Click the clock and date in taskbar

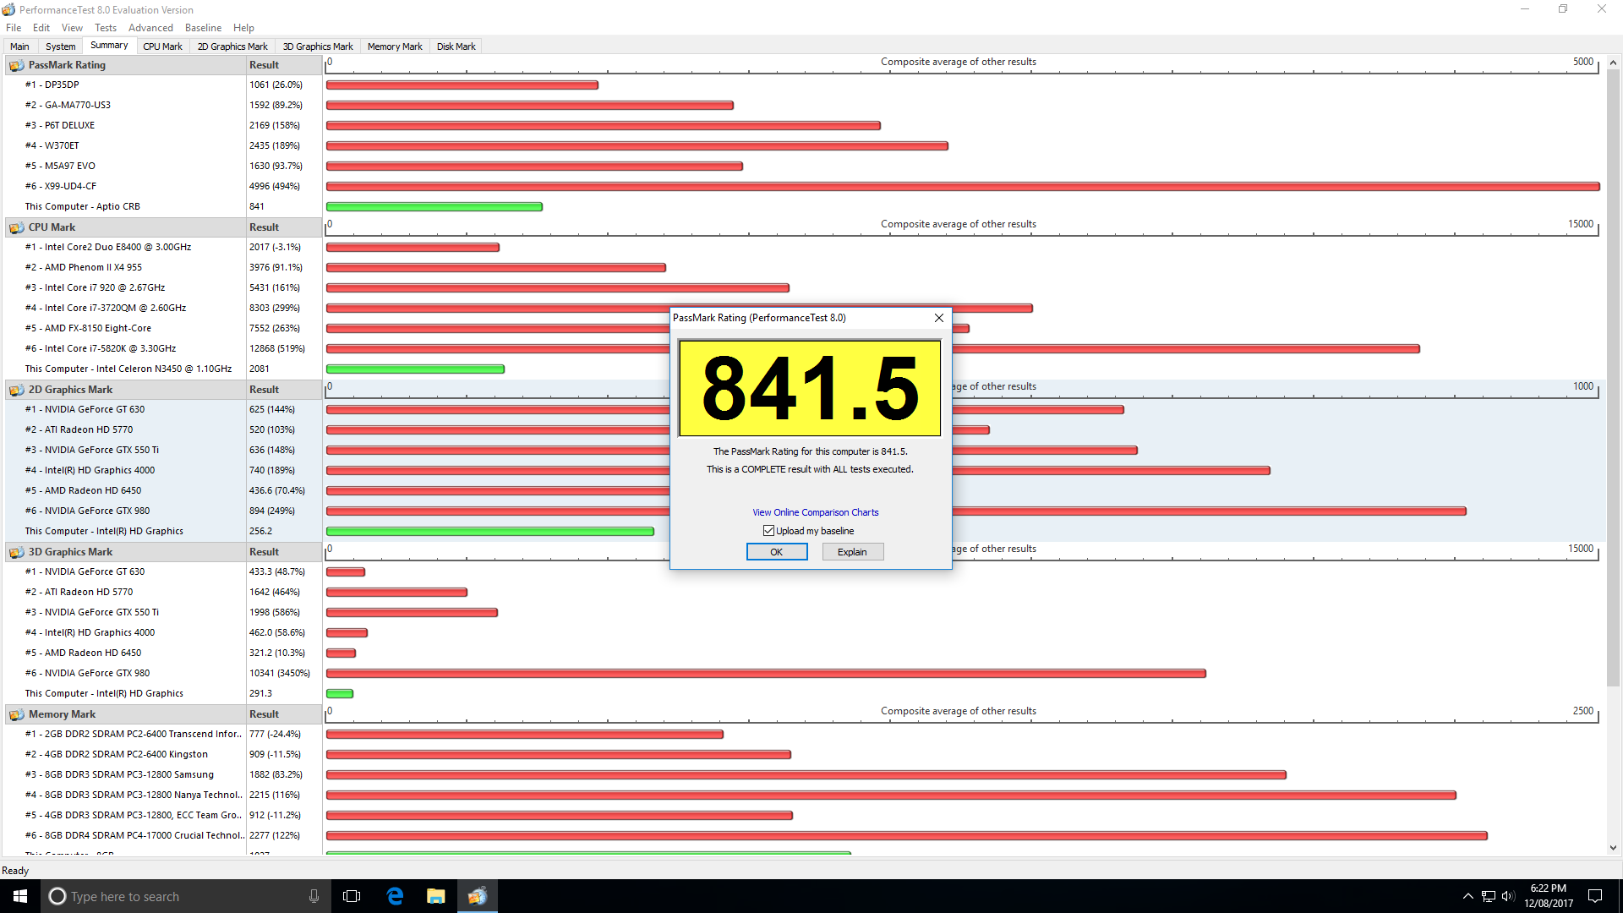(1549, 896)
